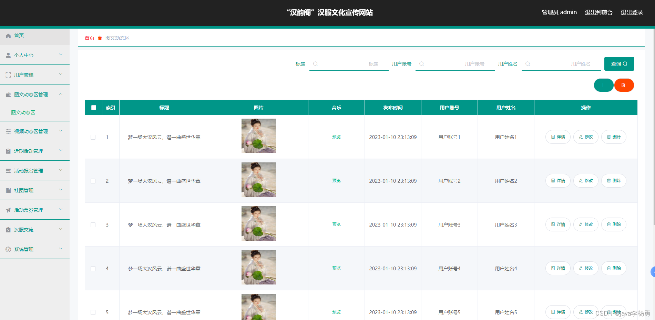
Task: Click the 标题 search input field
Action: pos(349,64)
